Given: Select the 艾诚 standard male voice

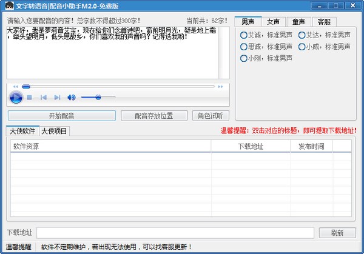Looking at the screenshot, I should (x=244, y=35).
